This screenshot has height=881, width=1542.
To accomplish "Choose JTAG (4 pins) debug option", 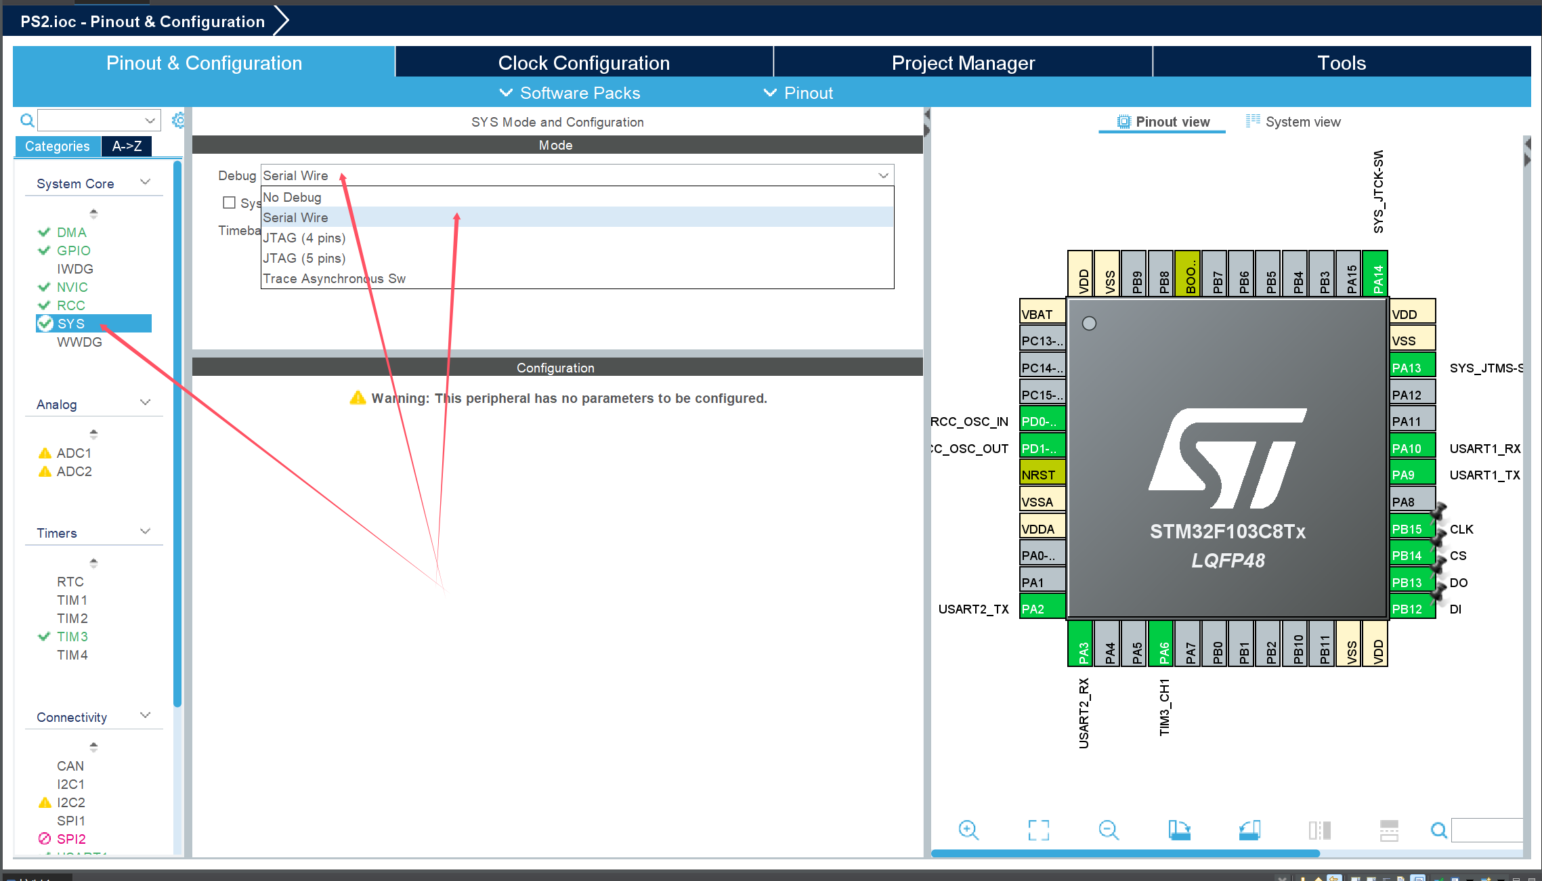I will 304,238.
